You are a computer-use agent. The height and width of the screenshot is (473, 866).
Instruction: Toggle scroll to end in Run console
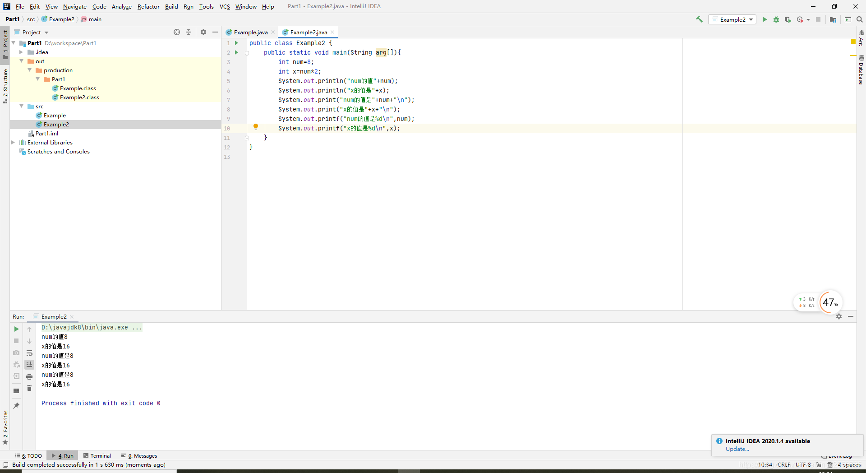29,364
